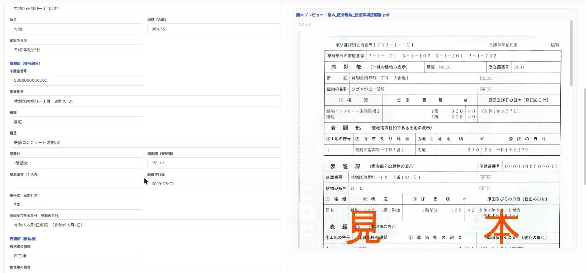The height and width of the screenshot is (273, 586).
Task: Click the 種類 field showing 居宅
Action: coord(76,122)
